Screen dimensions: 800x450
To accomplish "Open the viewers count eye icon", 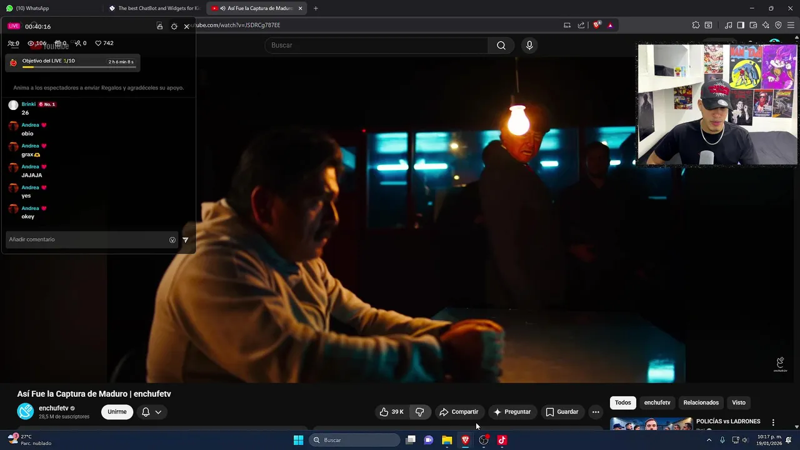I will (31, 43).
